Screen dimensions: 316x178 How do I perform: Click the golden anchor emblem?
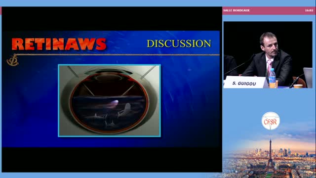coord(12,60)
